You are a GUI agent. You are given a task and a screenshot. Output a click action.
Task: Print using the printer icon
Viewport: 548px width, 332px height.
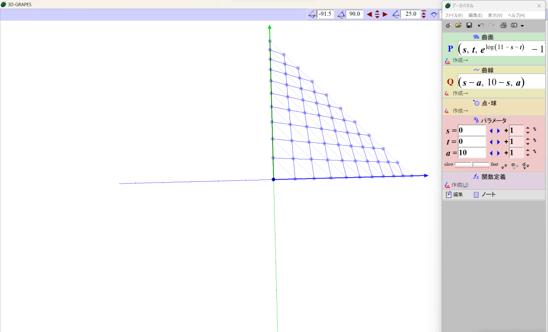(x=503, y=25)
